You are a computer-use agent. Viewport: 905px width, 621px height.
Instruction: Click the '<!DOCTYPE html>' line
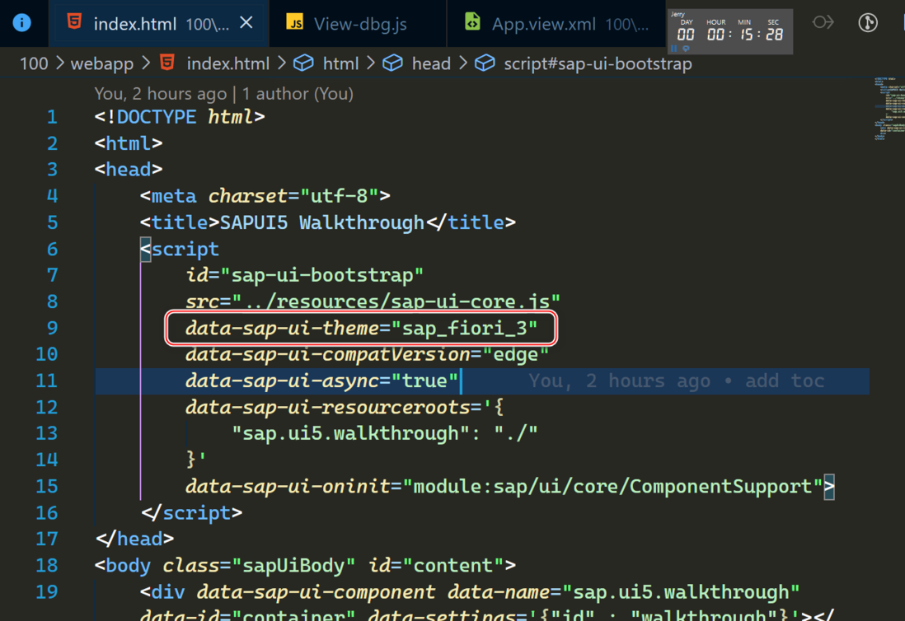[180, 117]
